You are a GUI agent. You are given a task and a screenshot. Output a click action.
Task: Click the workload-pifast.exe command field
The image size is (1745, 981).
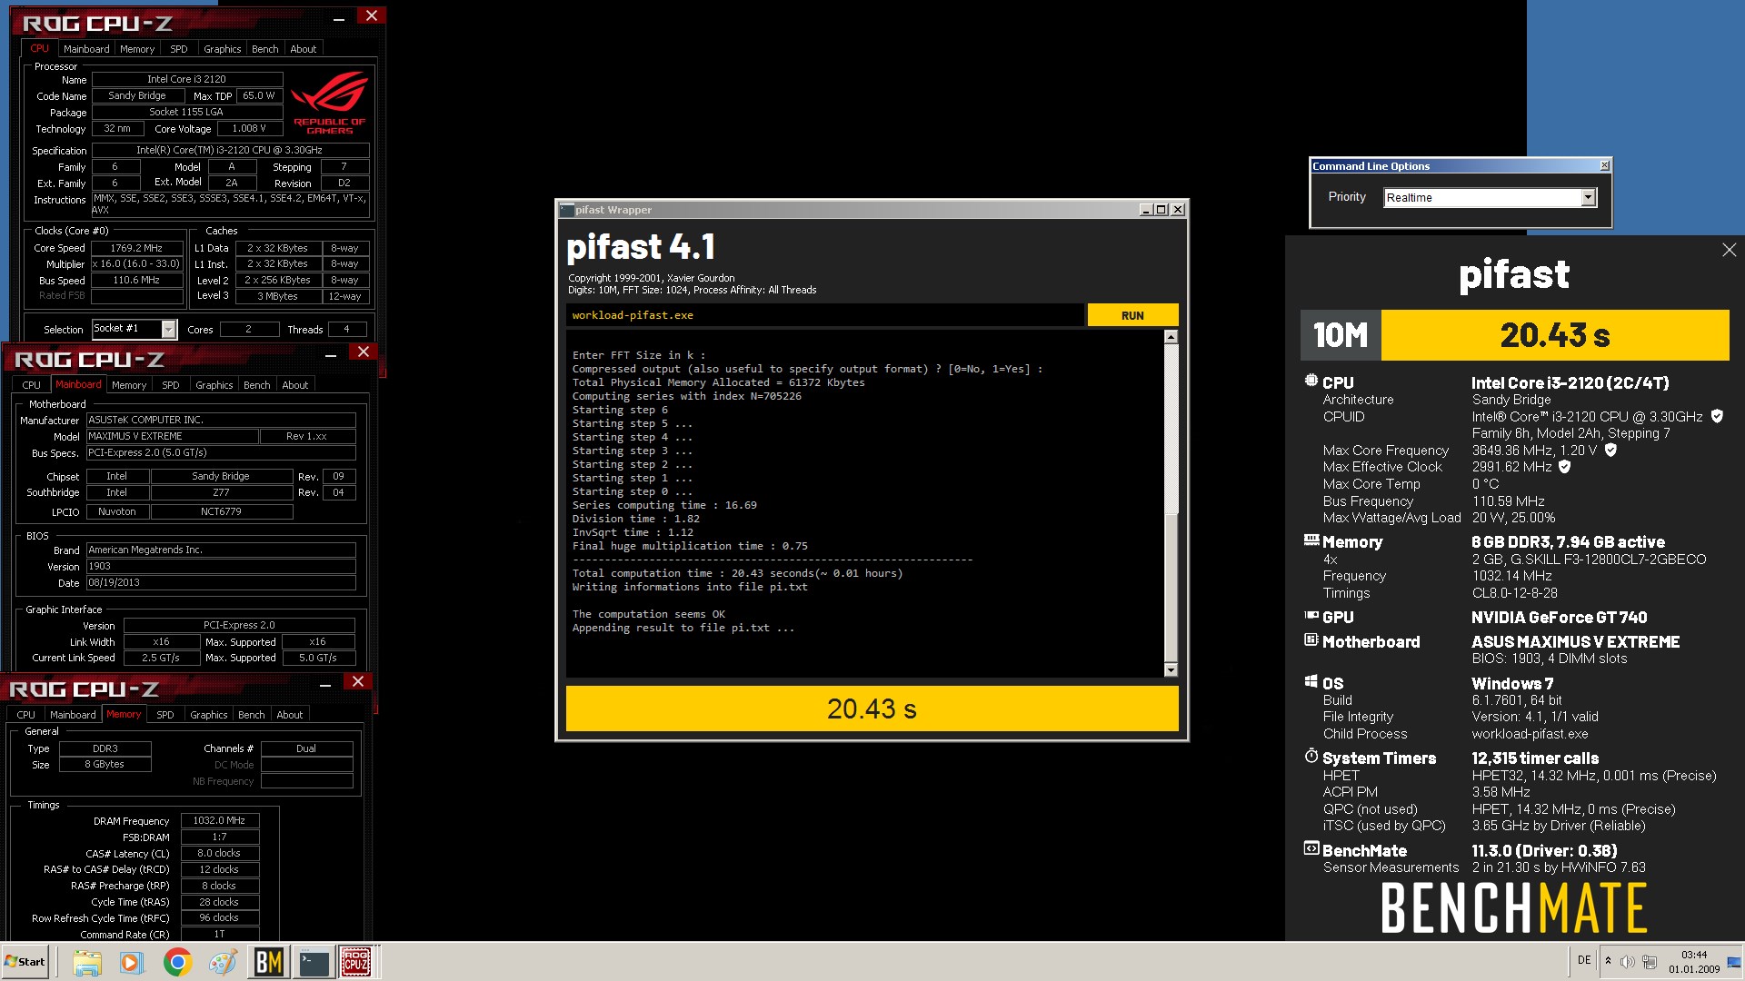[x=825, y=315]
